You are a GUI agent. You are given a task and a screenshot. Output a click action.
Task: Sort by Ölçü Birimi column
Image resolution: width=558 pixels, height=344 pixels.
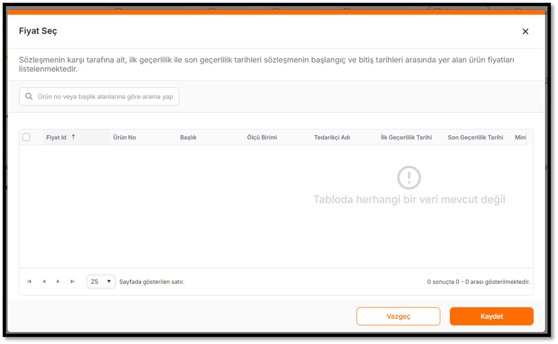262,137
